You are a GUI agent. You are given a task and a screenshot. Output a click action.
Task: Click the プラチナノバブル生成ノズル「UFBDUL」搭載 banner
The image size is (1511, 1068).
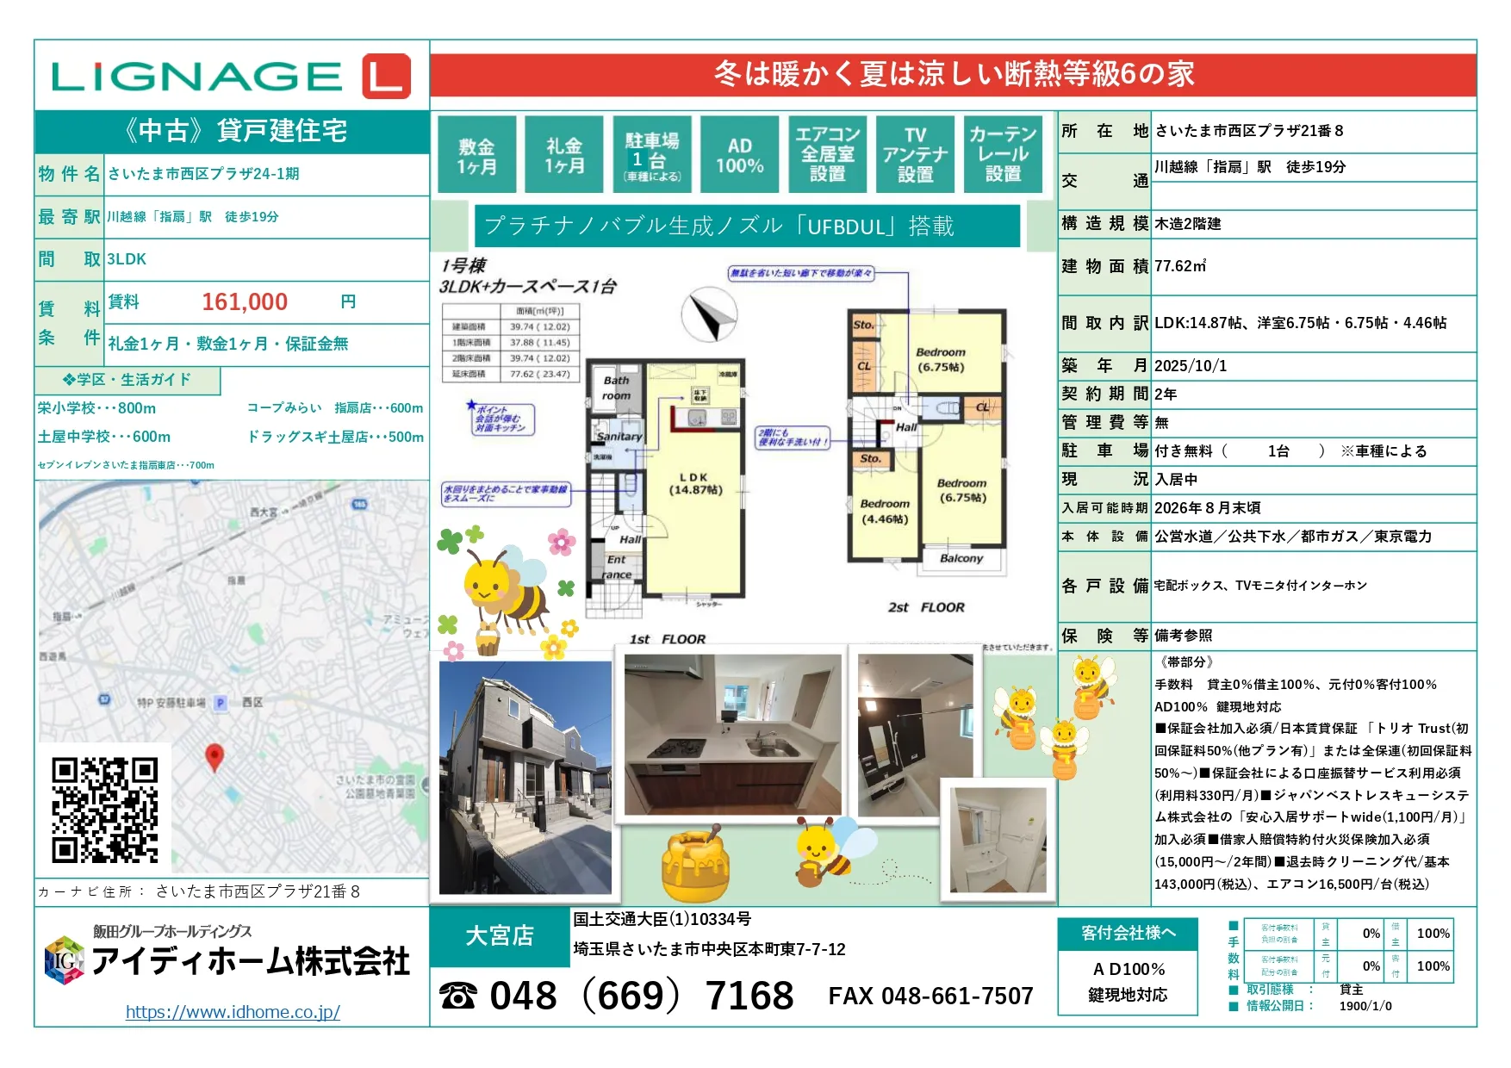pyautogui.click(x=747, y=226)
